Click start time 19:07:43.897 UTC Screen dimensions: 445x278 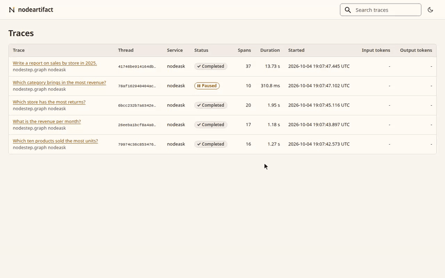(x=319, y=125)
